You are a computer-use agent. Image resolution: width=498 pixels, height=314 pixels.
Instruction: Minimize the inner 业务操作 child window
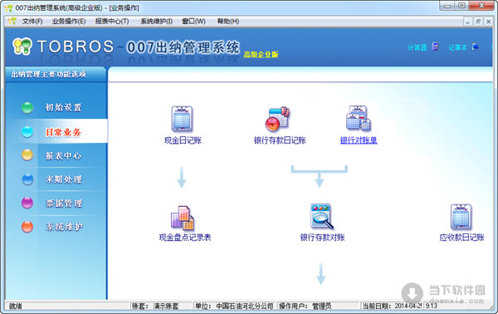pos(467,22)
